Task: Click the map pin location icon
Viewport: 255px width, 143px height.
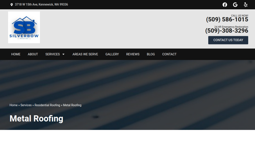Action: click(12, 5)
